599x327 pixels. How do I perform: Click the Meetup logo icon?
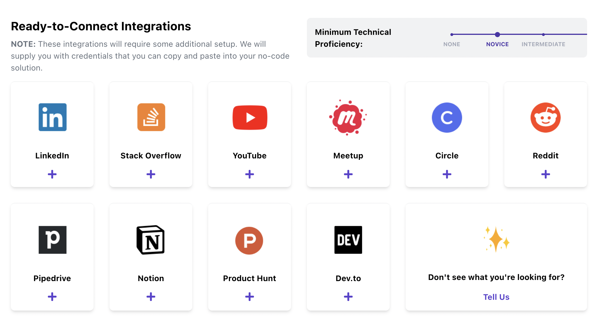tap(348, 117)
